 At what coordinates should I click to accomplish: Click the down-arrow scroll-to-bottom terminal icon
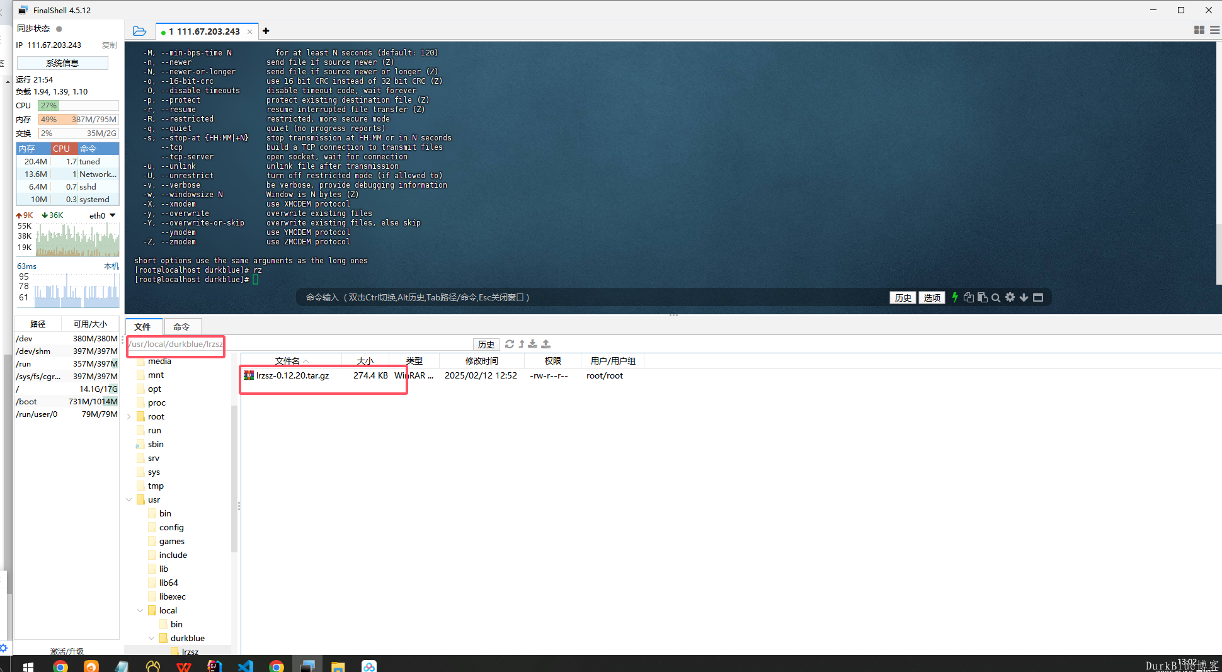tap(1024, 297)
